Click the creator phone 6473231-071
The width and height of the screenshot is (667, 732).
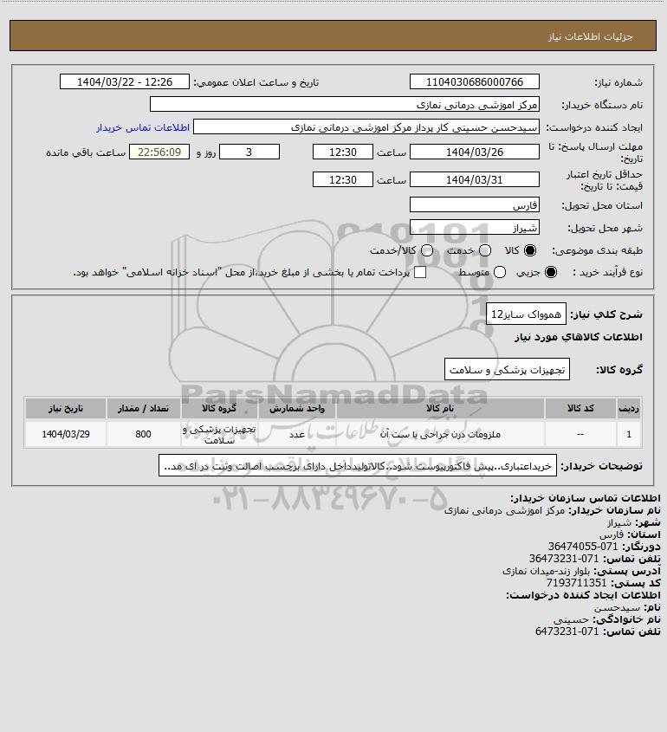567,632
